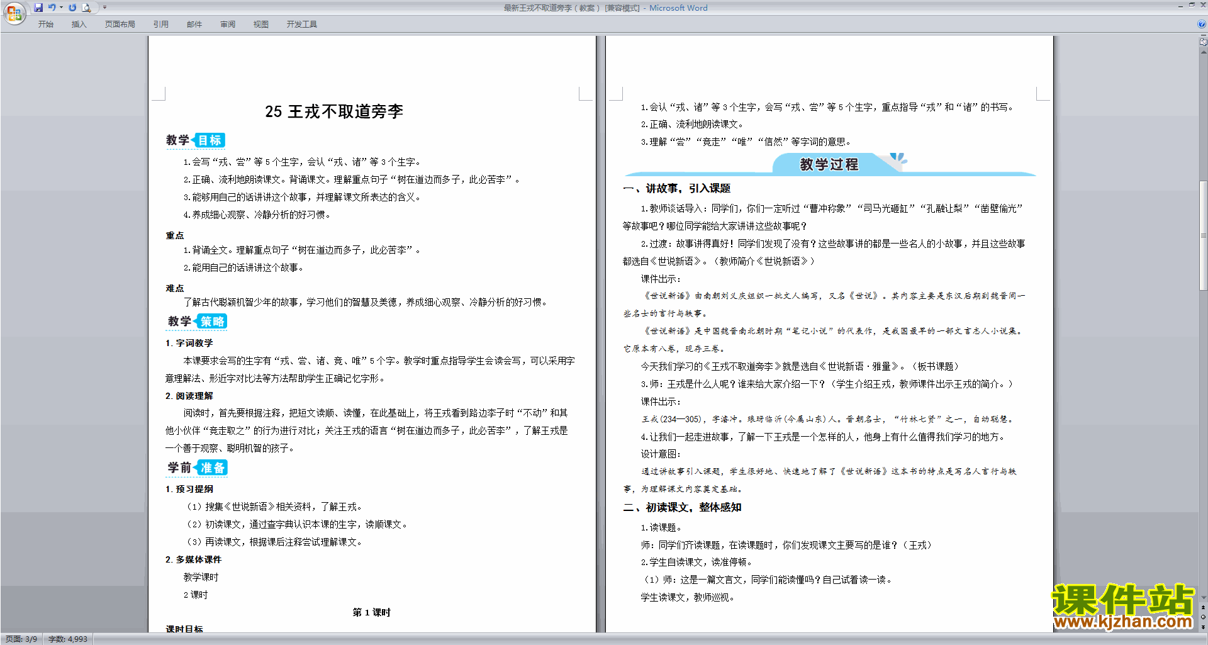This screenshot has width=1208, height=645.
Task: Click page indicator 页面: 3/9 in status bar
Action: tap(21, 639)
